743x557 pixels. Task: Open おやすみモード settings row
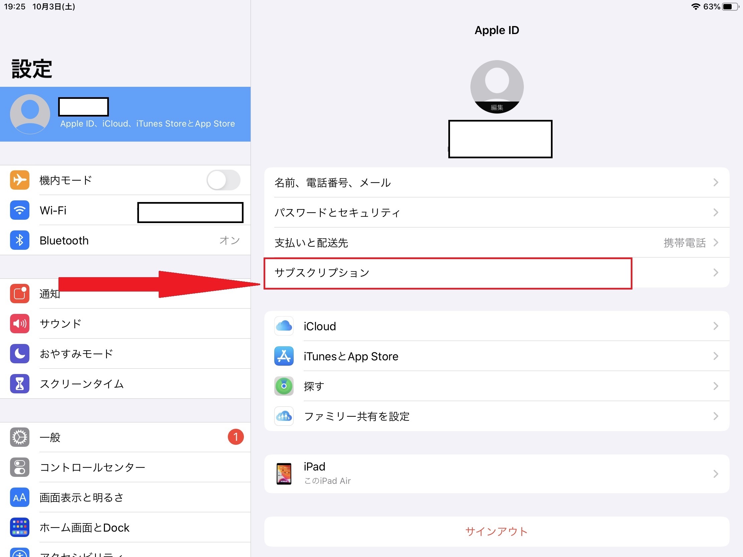tap(125, 354)
